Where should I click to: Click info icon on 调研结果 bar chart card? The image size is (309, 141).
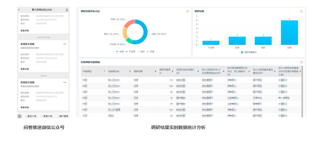[x=301, y=11]
